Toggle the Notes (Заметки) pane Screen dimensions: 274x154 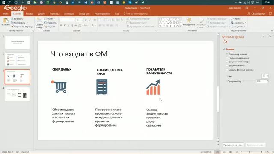tap(206, 152)
